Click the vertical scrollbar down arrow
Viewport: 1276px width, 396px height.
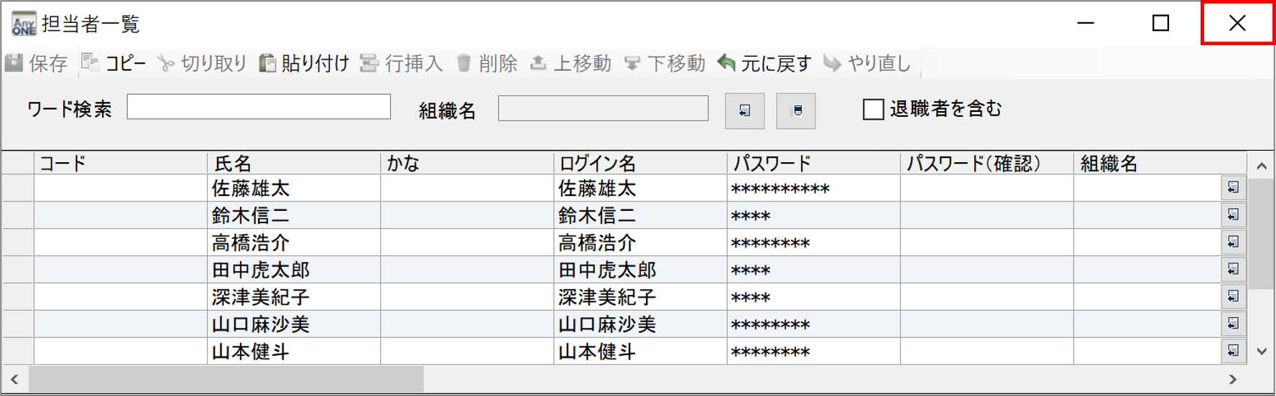coord(1262,352)
